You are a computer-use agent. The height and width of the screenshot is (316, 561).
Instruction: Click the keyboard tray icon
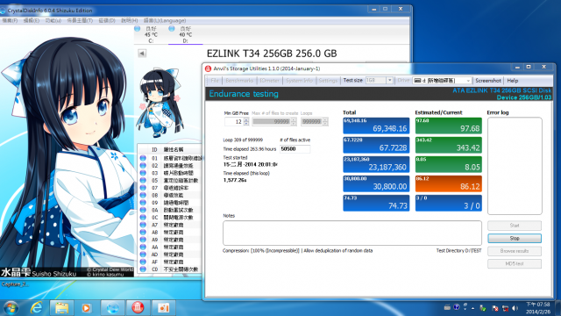coord(447,307)
